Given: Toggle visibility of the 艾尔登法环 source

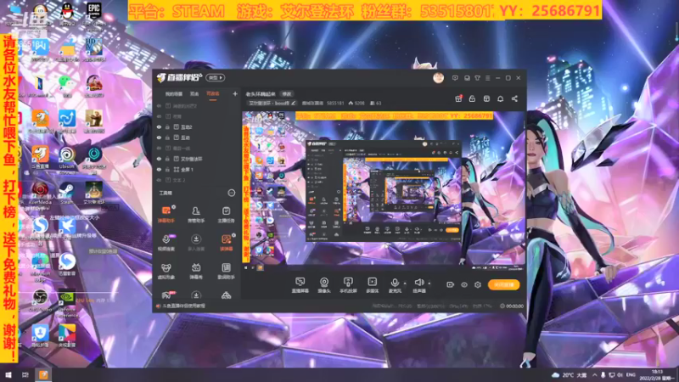Looking at the screenshot, I should click(159, 159).
